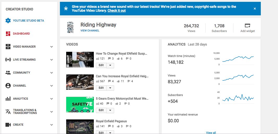Click the Video Manager drawer icon

click(x=8, y=47)
